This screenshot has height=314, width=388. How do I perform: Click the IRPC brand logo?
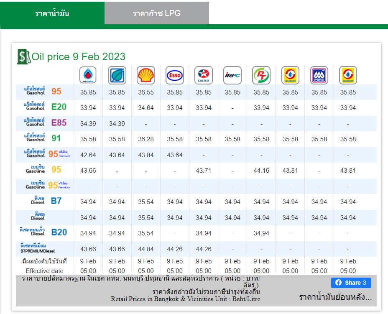232,75
